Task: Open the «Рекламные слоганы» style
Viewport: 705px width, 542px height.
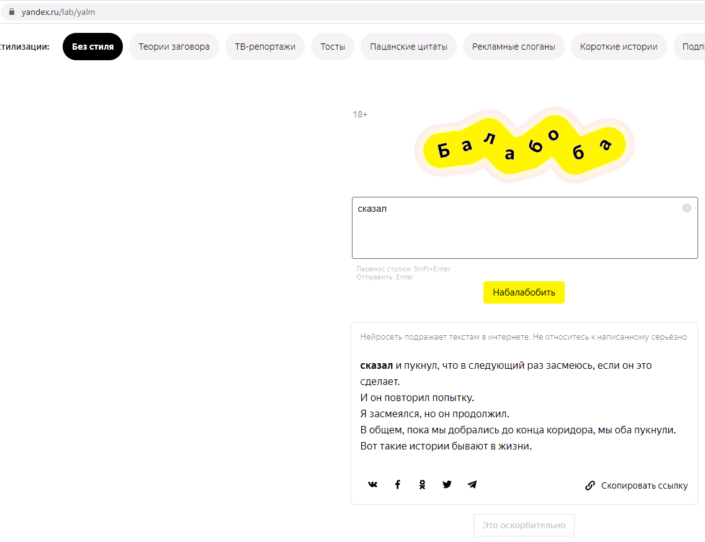Action: 513,47
